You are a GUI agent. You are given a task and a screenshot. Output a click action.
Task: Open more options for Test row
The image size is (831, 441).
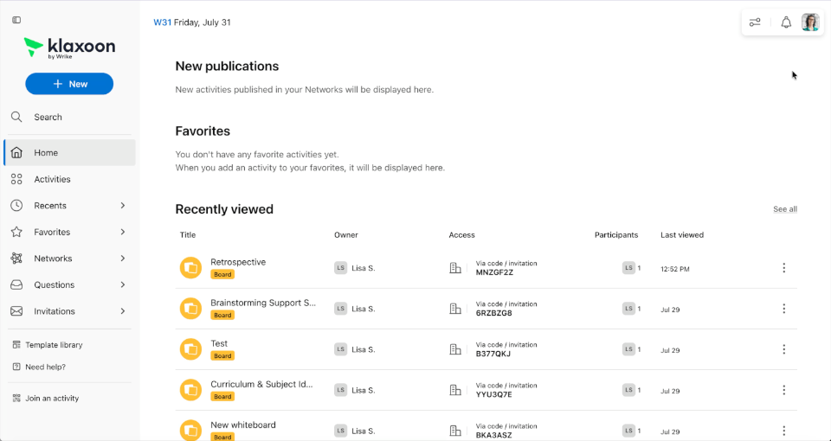click(784, 349)
